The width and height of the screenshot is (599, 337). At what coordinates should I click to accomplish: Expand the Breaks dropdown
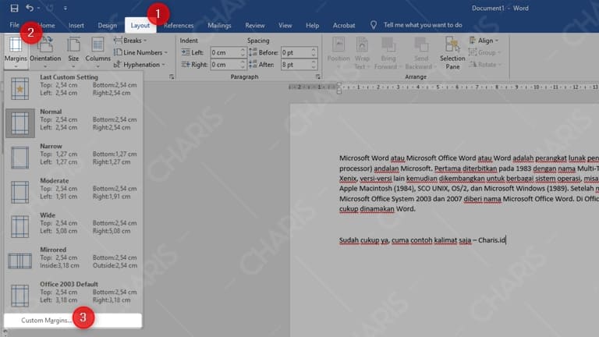pyautogui.click(x=131, y=41)
